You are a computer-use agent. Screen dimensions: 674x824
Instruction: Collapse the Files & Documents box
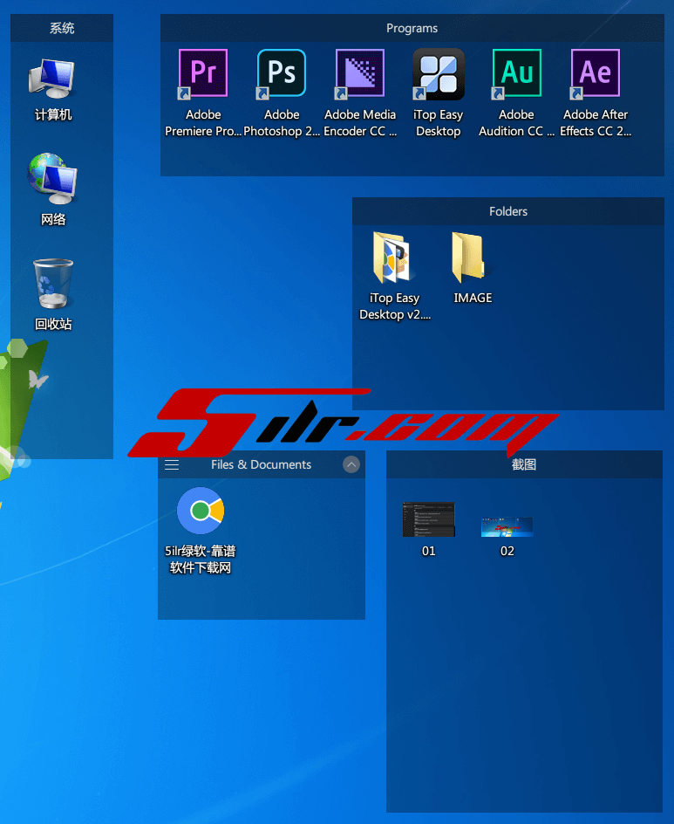point(351,465)
